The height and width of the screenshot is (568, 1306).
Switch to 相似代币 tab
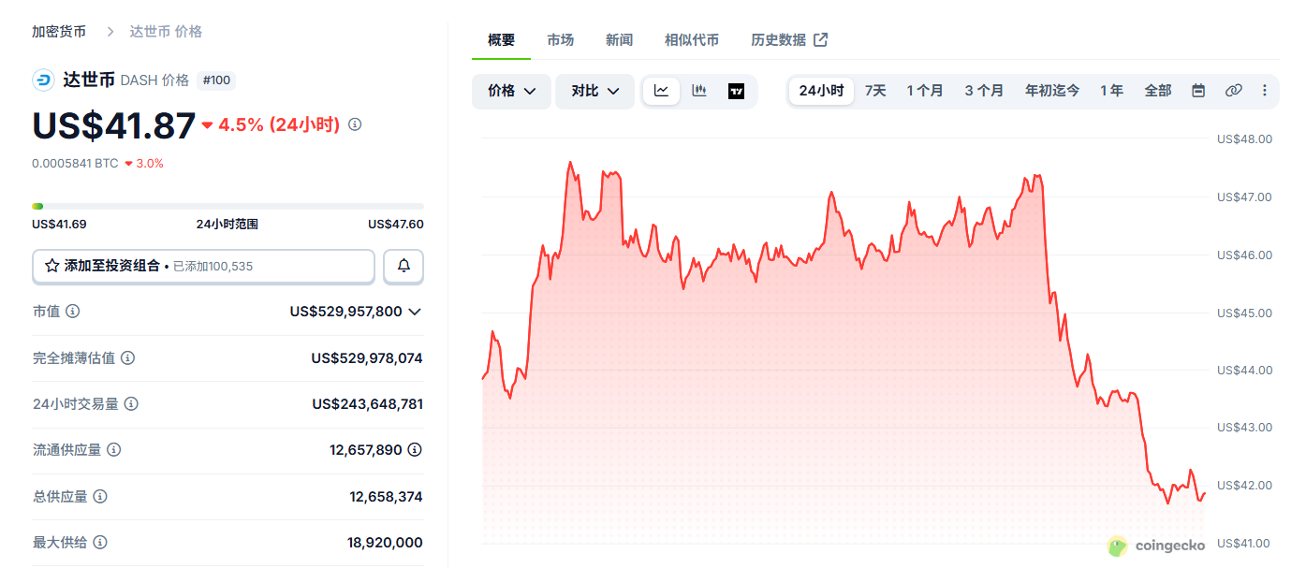(x=692, y=39)
